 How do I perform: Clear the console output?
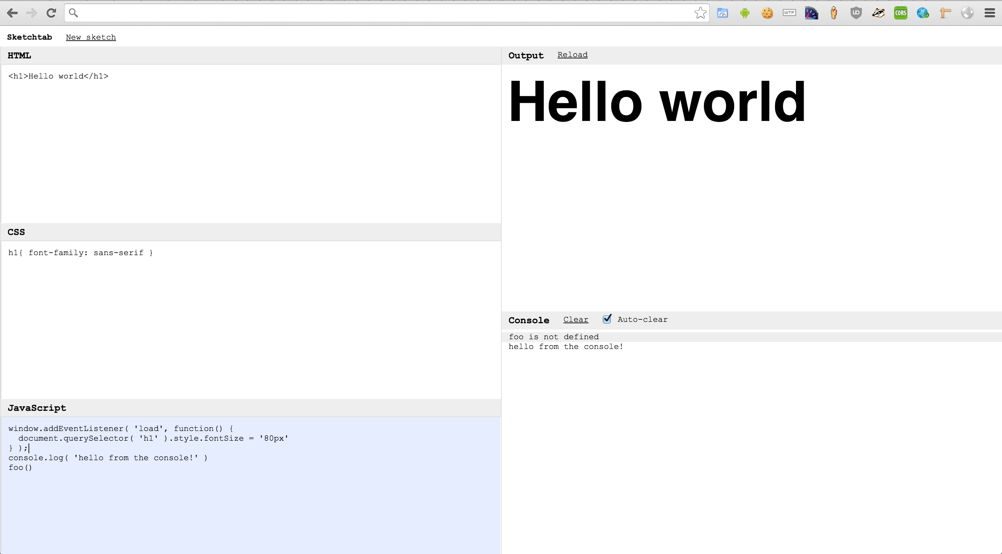point(575,319)
